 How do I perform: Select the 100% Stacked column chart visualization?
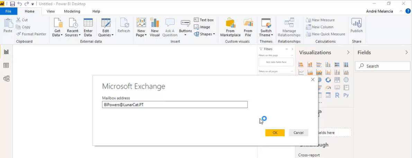[346, 64]
